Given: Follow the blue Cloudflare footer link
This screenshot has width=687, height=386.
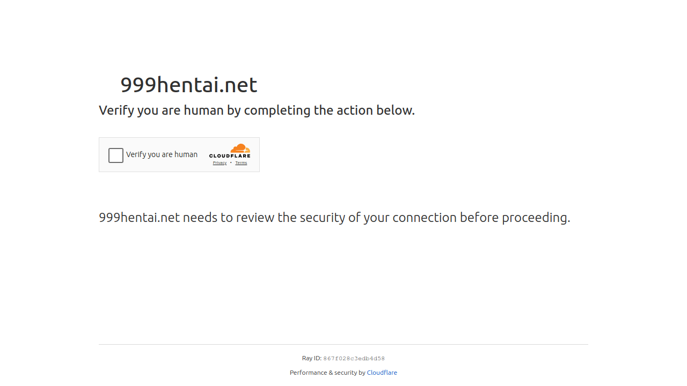Looking at the screenshot, I should tap(382, 373).
